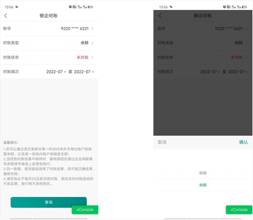This screenshot has width=253, height=220.
Task: Select the green 余额 option in the picker
Action: 203,185
